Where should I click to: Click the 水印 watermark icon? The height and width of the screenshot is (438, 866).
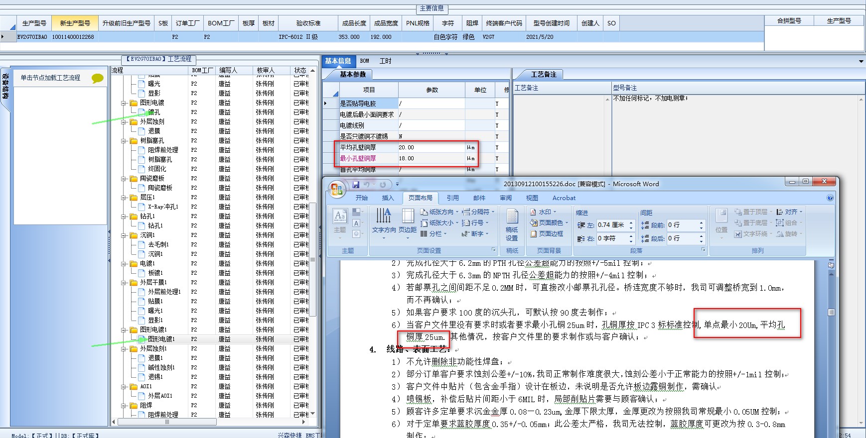pos(533,212)
